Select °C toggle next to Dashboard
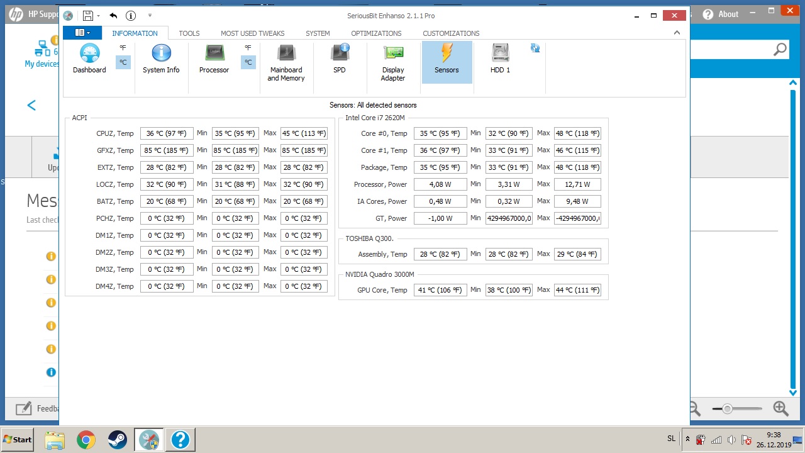 [123, 62]
